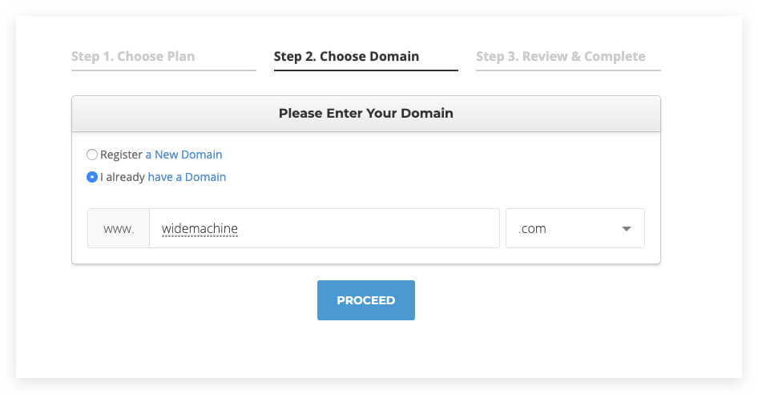Click the underline beneath Step 3 tab
758x394 pixels.
coord(567,70)
